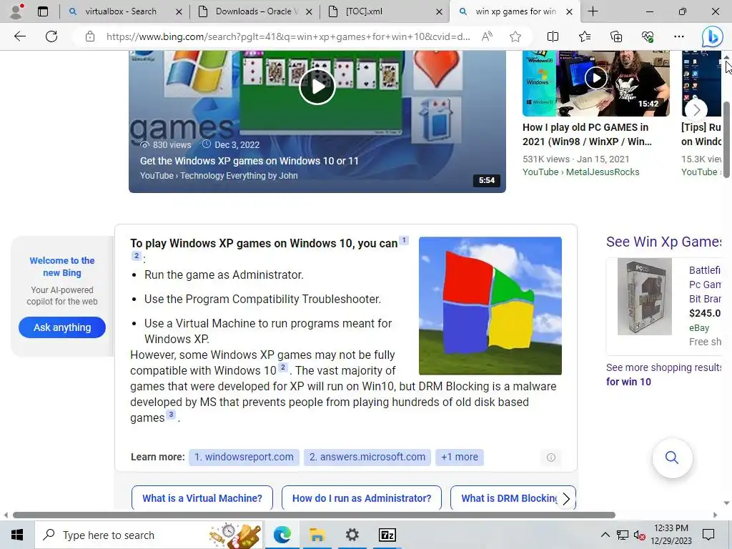Open Microsoft Edge from taskbar
The height and width of the screenshot is (549, 732).
coord(282,535)
